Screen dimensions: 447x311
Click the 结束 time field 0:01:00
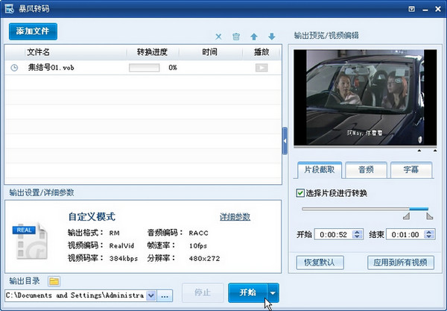405,234
